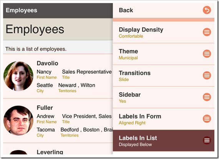Viewport: 219px width, 159px height.
Task: Select the Labels In Form option
Action: click(164, 119)
